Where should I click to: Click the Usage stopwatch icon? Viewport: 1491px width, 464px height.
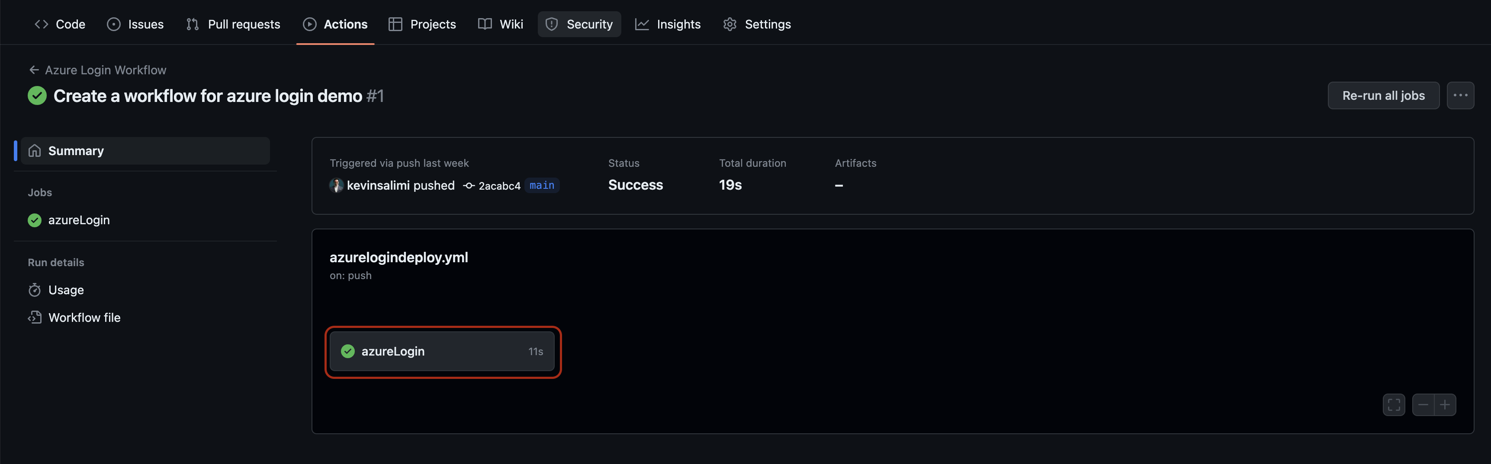[x=35, y=290]
